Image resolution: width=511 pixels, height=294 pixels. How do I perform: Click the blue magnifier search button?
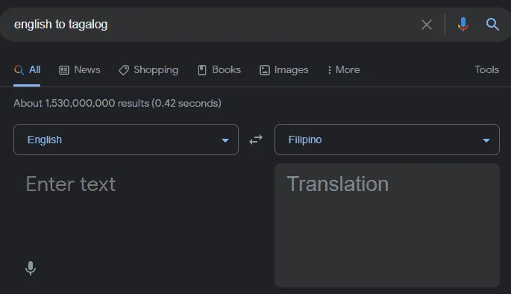(x=492, y=25)
